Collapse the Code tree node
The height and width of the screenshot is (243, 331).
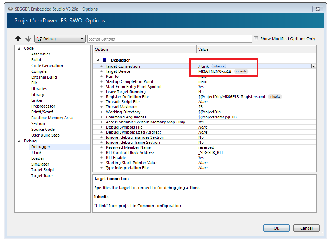[x=19, y=49]
